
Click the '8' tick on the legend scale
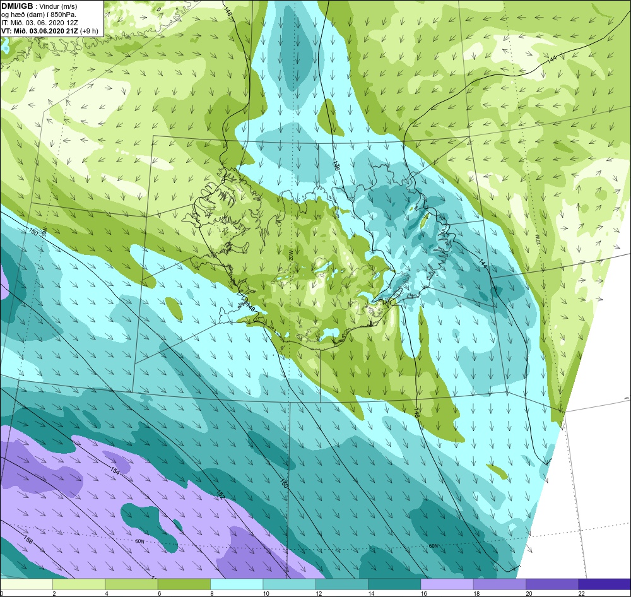click(x=213, y=593)
